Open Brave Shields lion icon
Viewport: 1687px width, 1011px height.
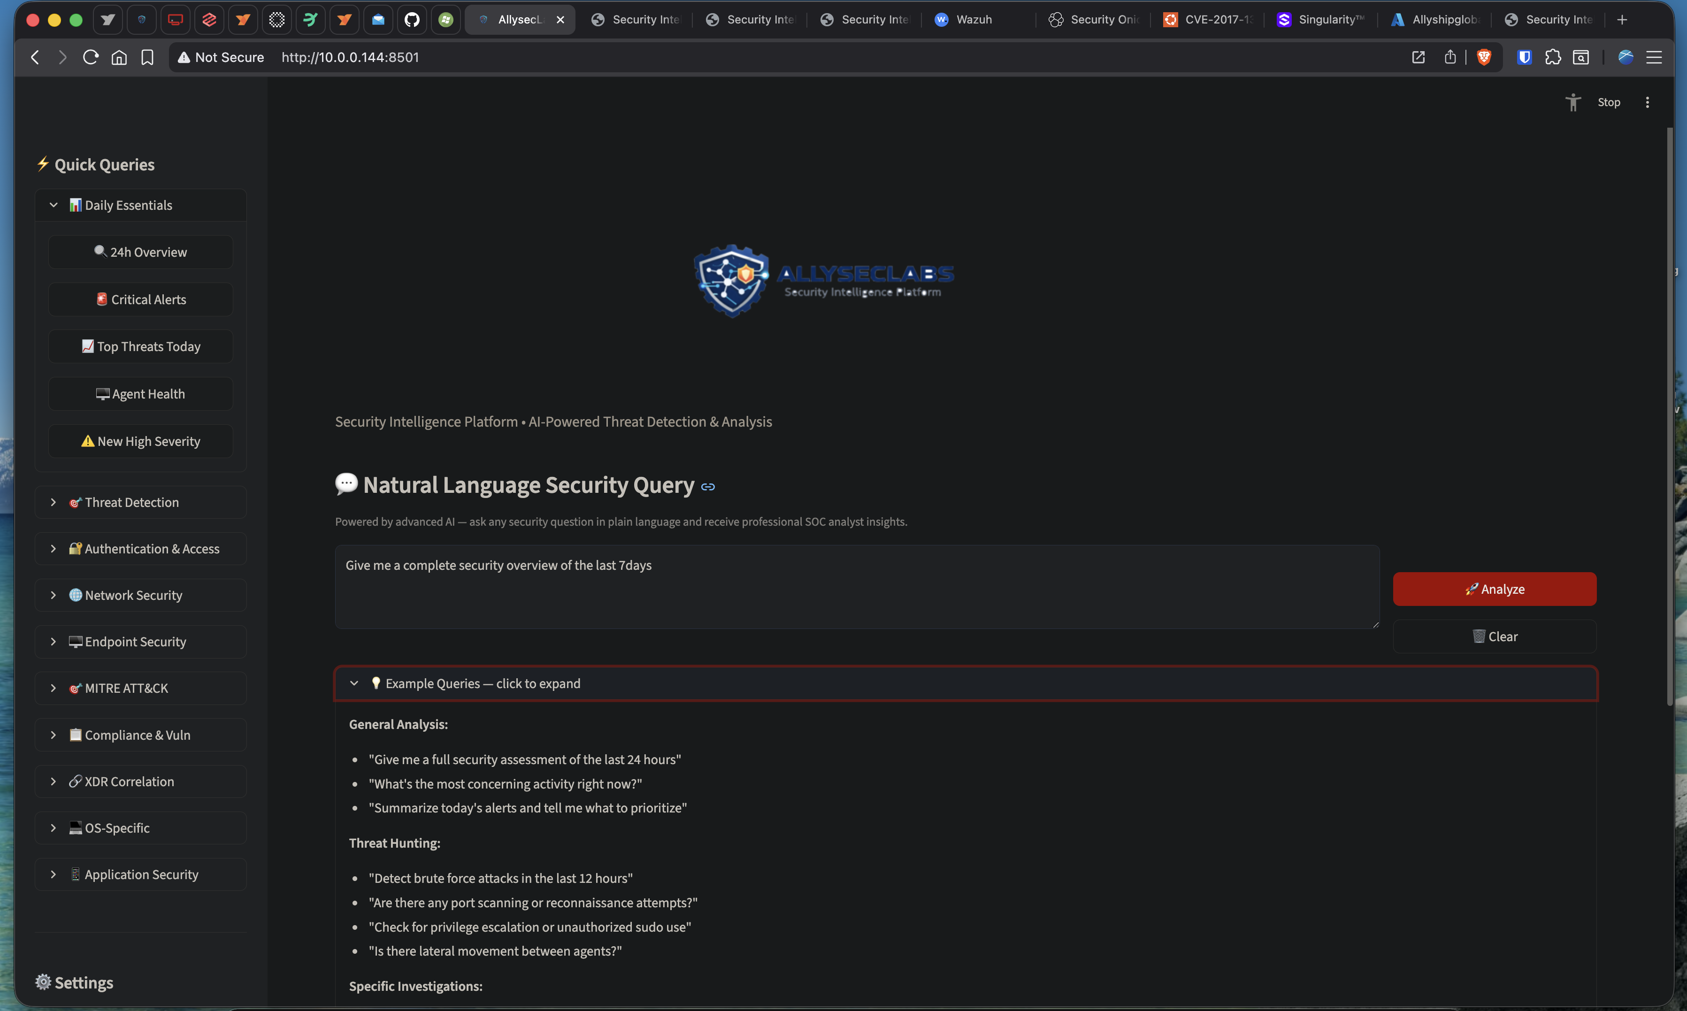[x=1484, y=57]
